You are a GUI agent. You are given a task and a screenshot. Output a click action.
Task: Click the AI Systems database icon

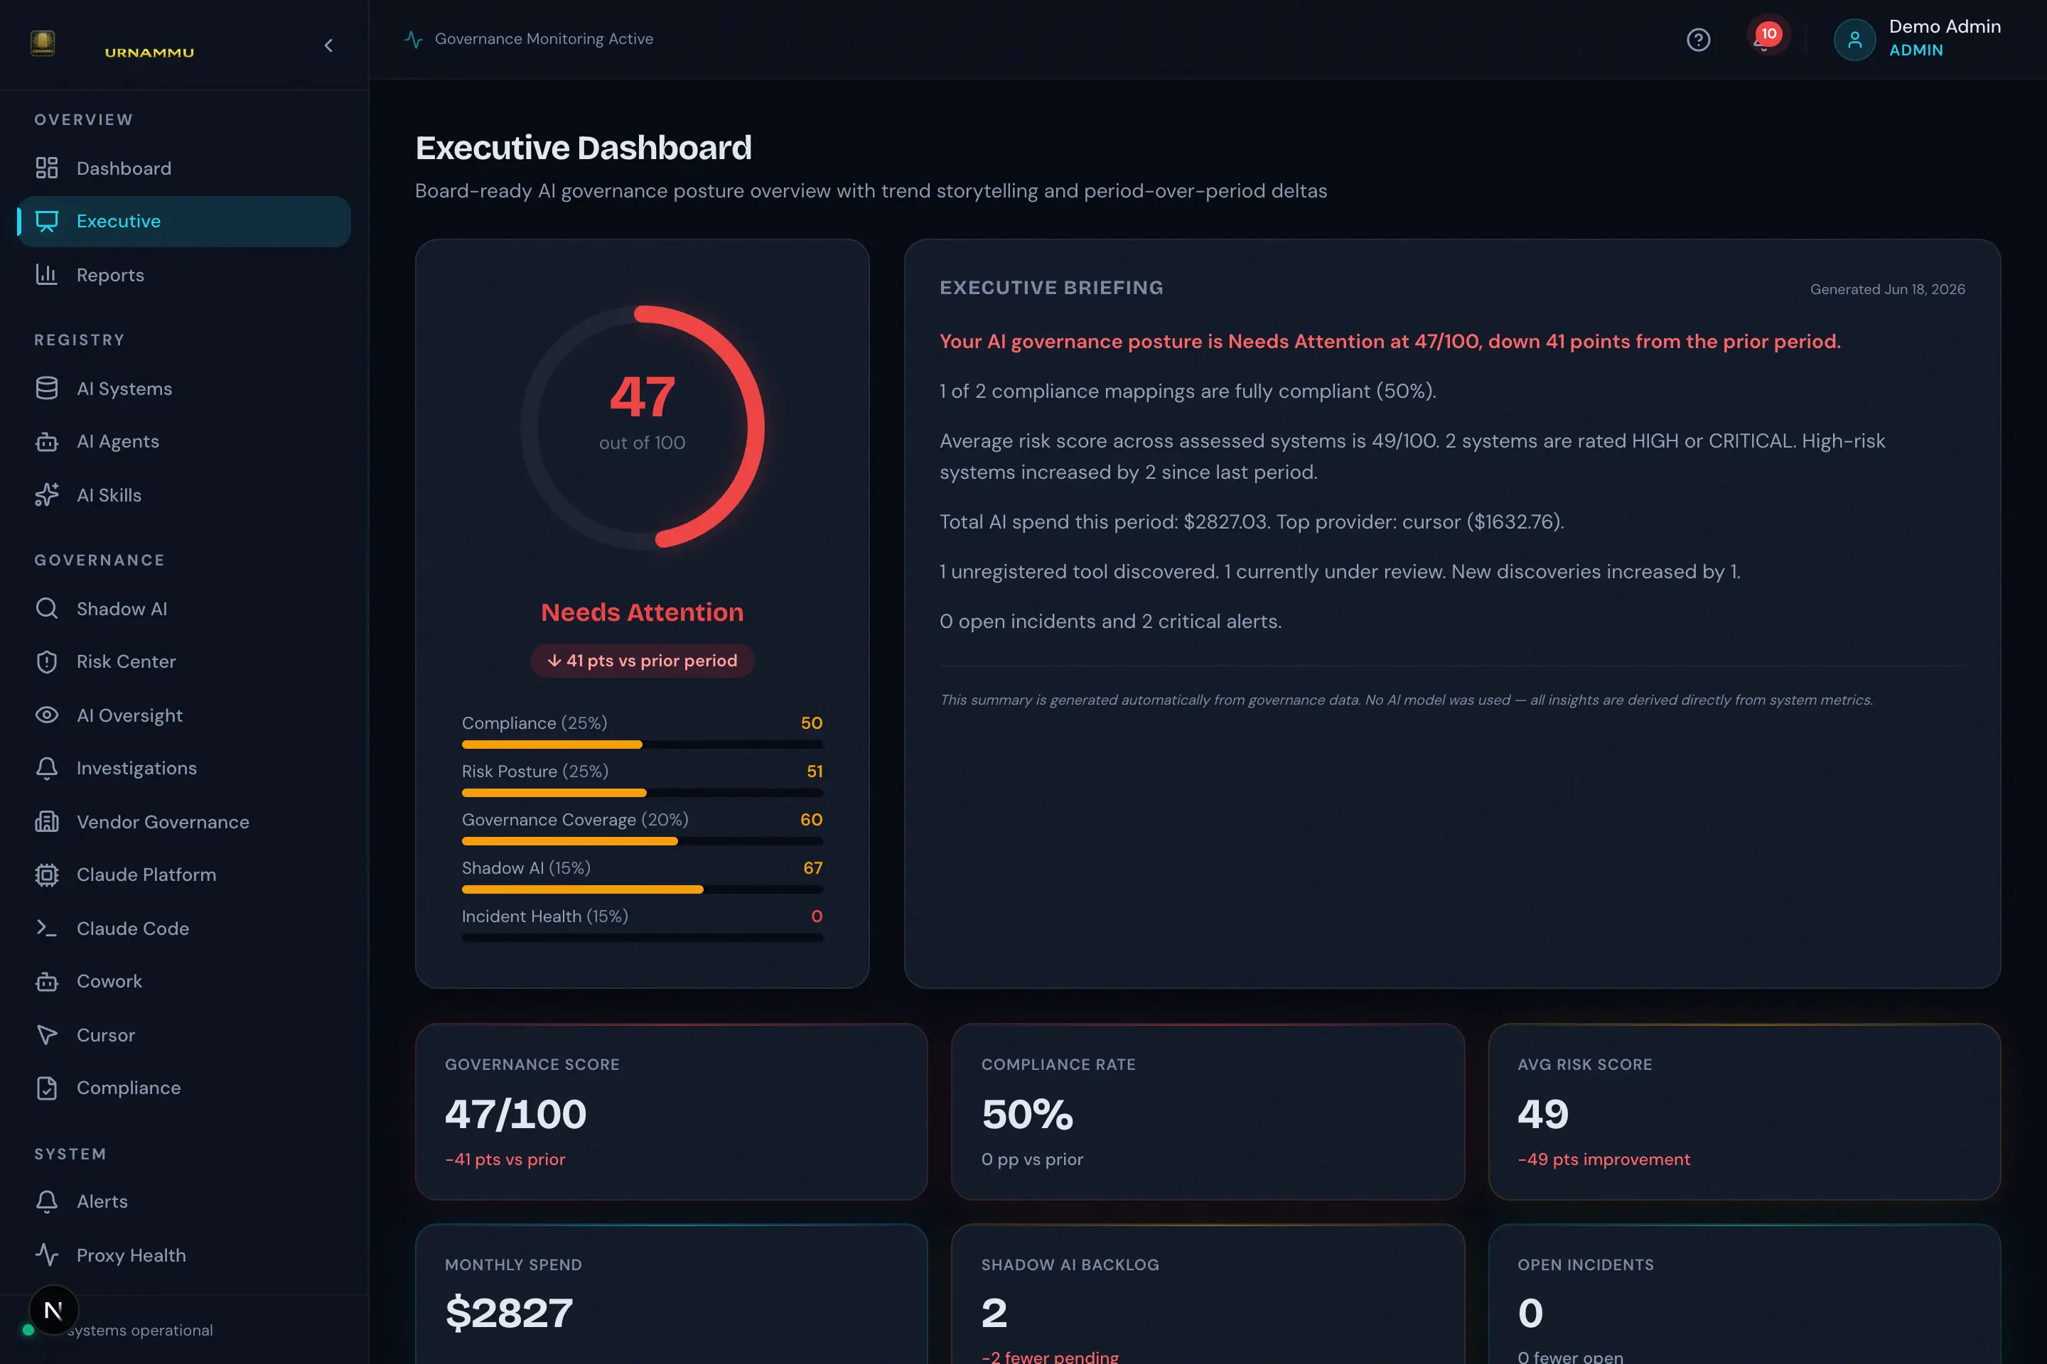pyautogui.click(x=47, y=388)
